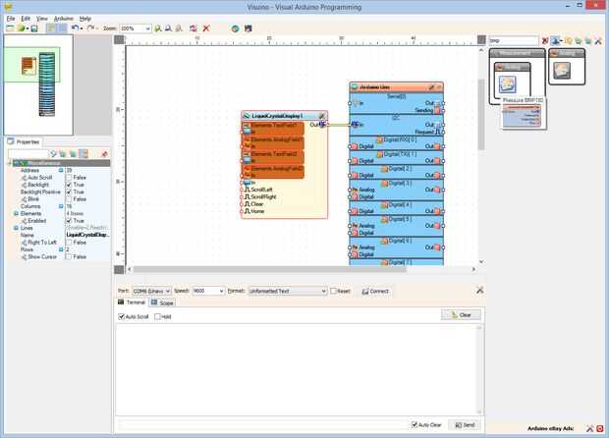Click the Save project toolbar icon
Screen dimensions: 609x438
(34, 28)
